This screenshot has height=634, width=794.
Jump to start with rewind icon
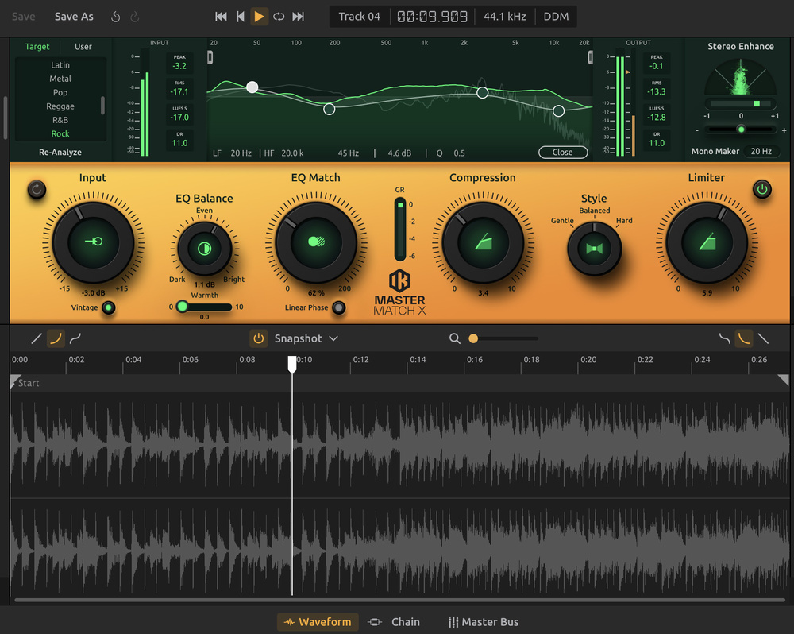(221, 17)
